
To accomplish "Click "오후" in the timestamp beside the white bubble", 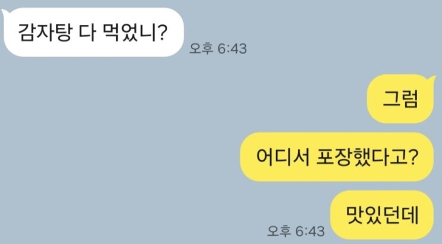I will [200, 49].
